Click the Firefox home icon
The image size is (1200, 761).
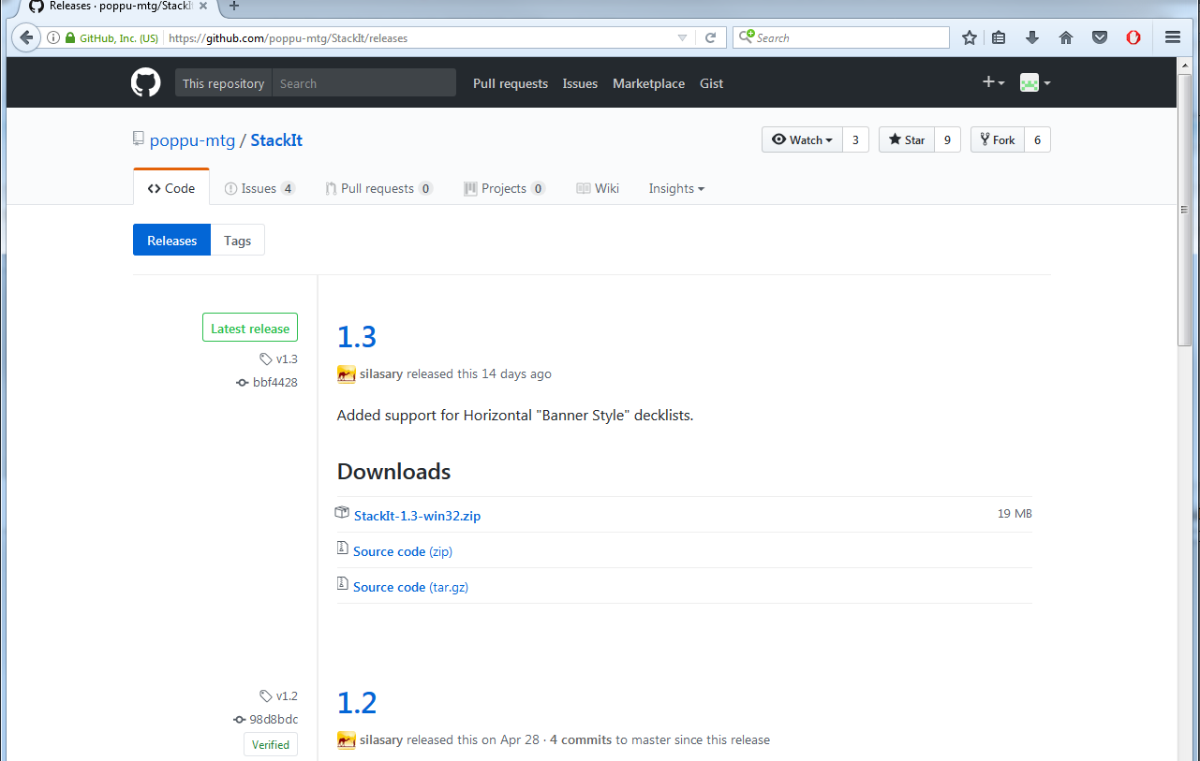(1065, 37)
